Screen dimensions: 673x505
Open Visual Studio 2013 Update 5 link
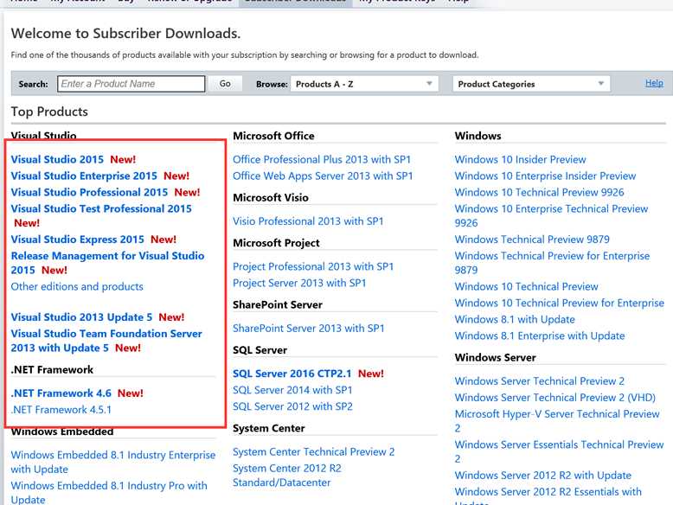point(81,317)
